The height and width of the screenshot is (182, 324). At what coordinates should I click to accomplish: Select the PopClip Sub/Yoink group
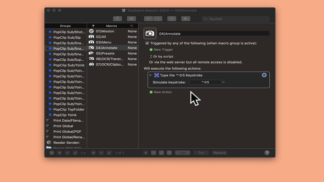(x=66, y=65)
